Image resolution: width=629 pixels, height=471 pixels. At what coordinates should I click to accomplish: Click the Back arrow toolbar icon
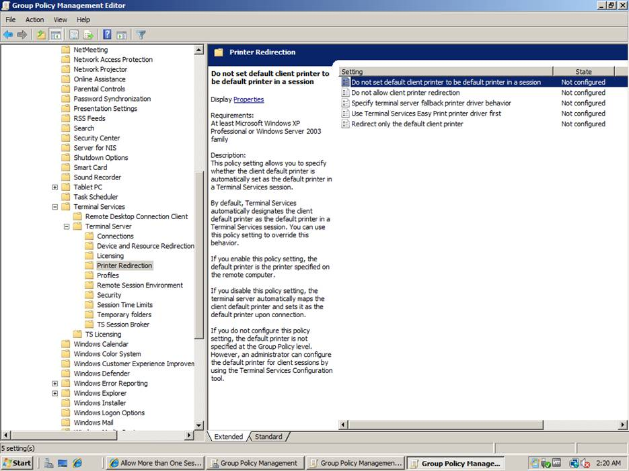8,34
